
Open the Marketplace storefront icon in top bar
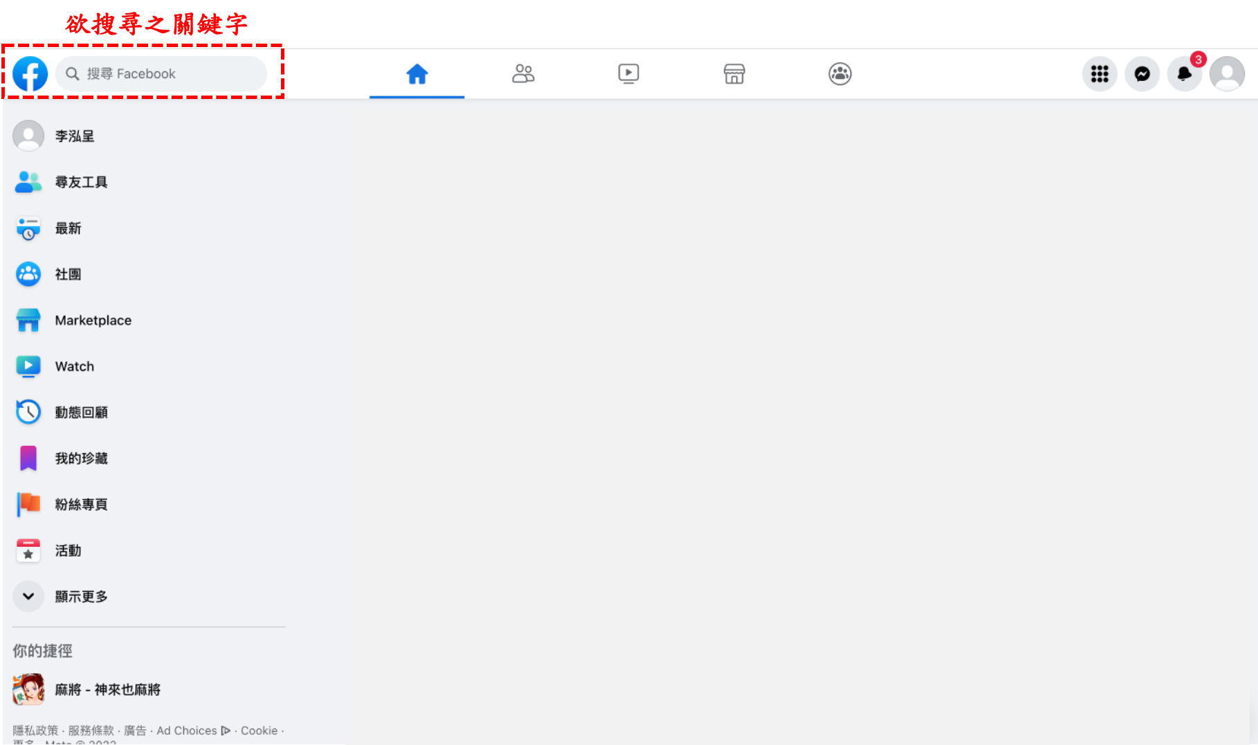(x=734, y=73)
